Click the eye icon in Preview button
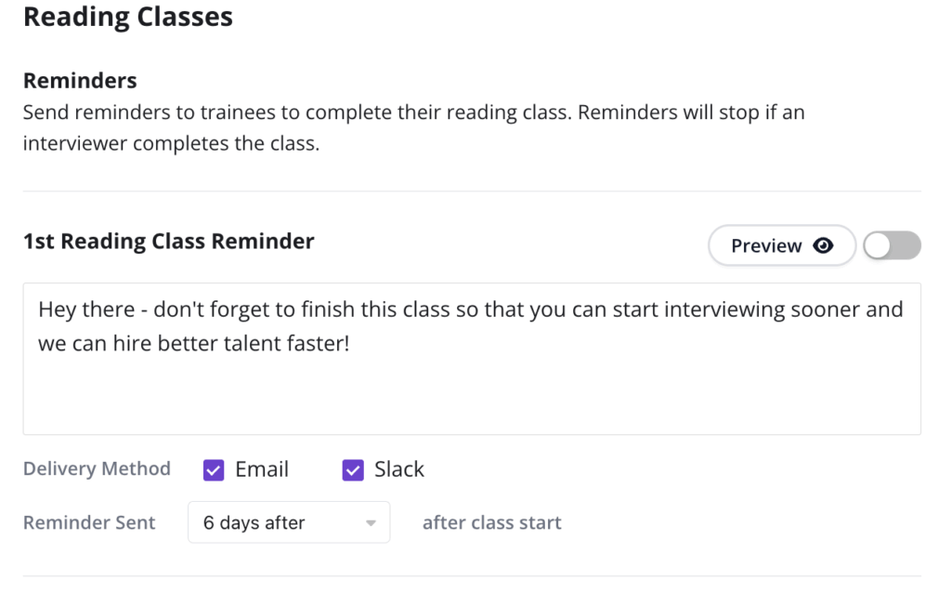The image size is (951, 592). coord(823,245)
